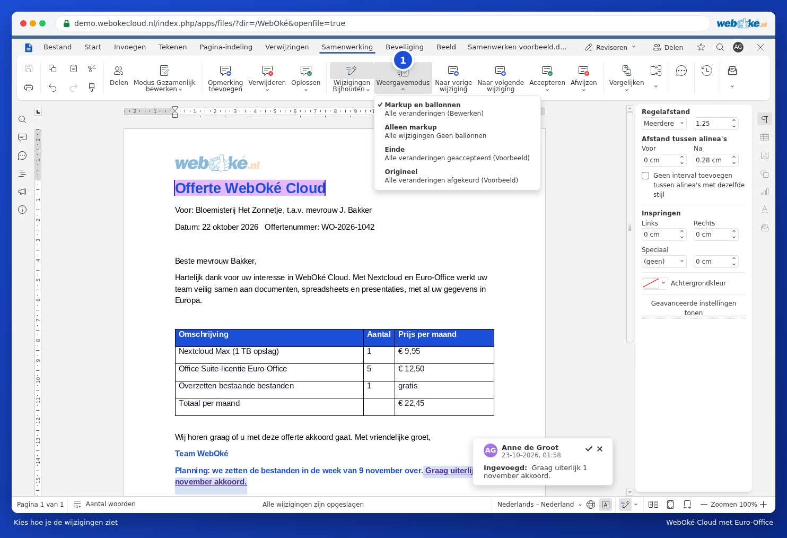
Task: Click the Print icon in toolbar
Action: (29, 88)
